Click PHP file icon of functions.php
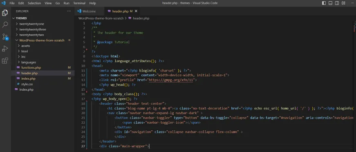Viewport: 356px width, 152px height. click(x=18, y=67)
